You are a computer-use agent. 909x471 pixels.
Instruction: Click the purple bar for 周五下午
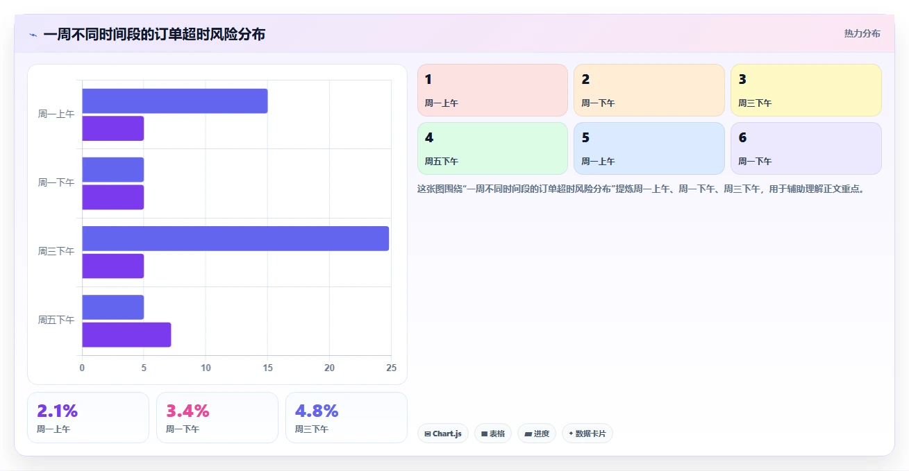click(126, 334)
